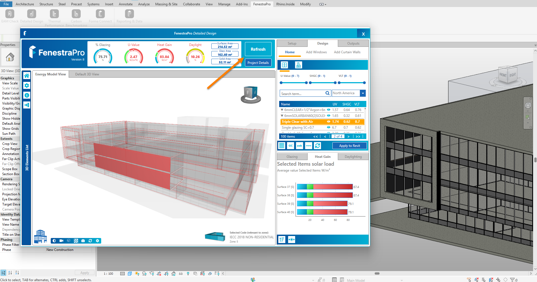Expand the 6mmCLEAR+1/2"Argon row triangle
This screenshot has height=282, width=537.
coord(282,110)
